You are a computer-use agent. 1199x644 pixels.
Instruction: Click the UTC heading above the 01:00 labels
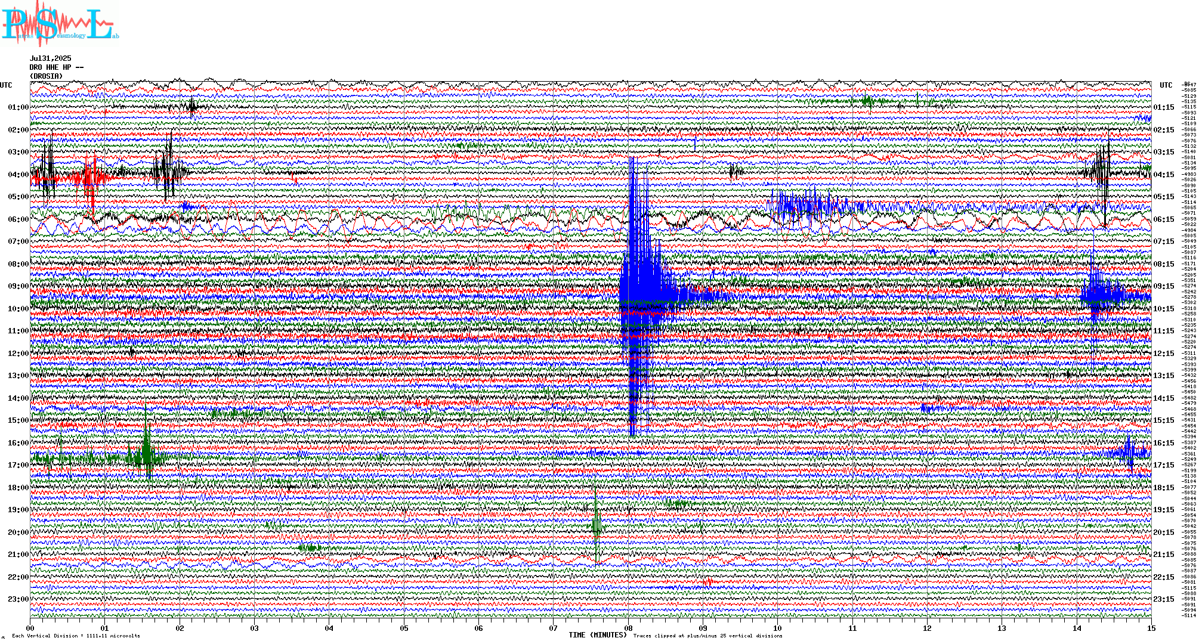(6, 85)
